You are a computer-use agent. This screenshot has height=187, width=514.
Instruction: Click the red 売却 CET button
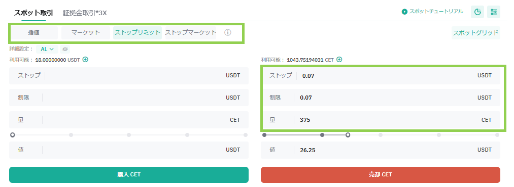pos(381,174)
